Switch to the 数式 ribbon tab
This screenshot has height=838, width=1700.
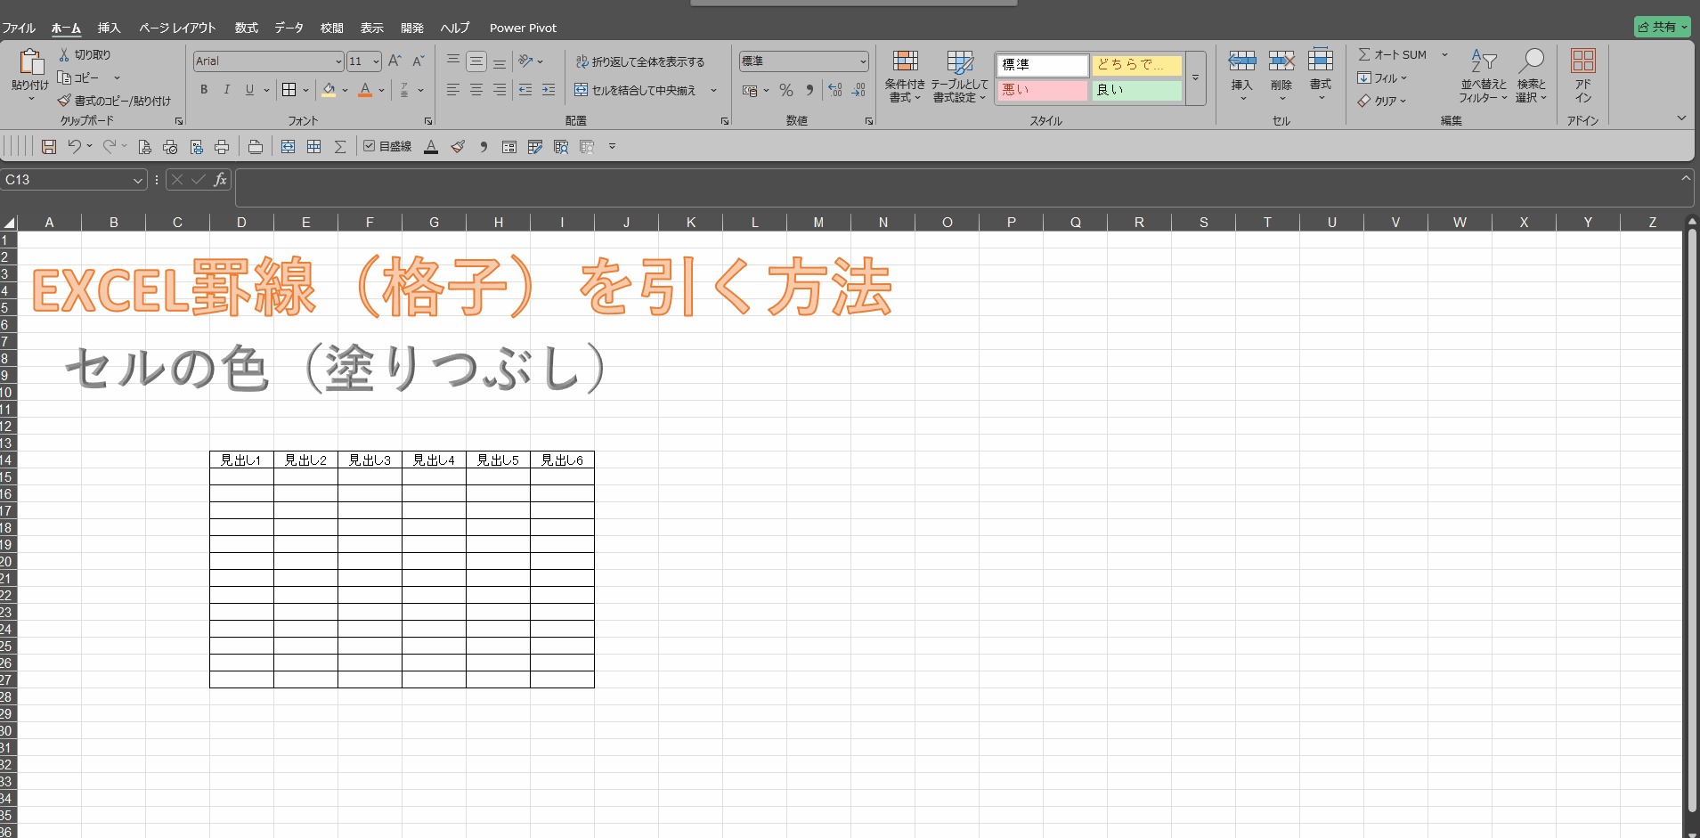(x=246, y=28)
